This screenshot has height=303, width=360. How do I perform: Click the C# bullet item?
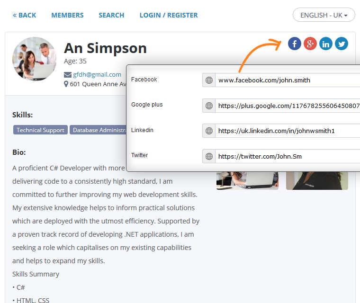18,287
